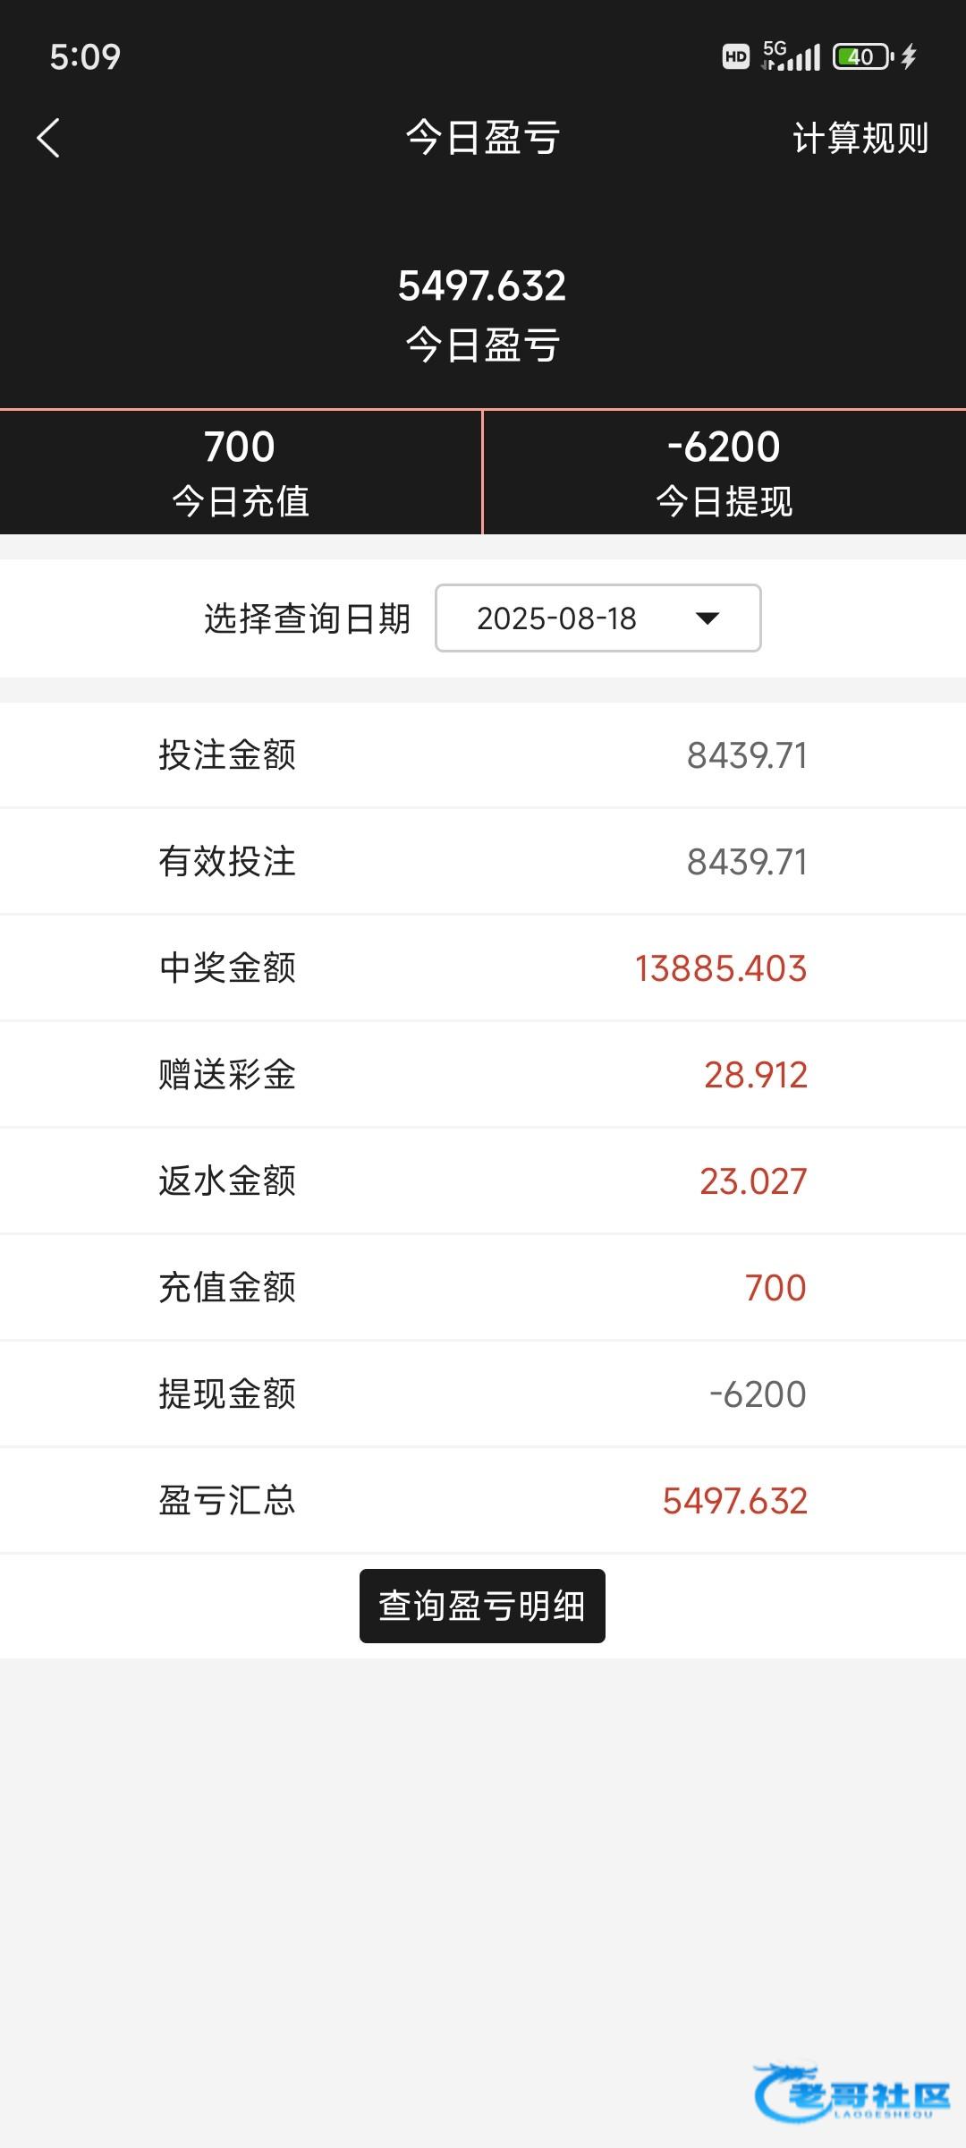
Task: Tap the 老哥社区 watermark logo
Action: click(x=852, y=2093)
